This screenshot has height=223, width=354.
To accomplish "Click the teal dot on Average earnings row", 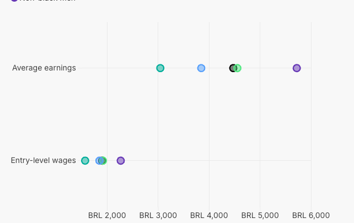I will tap(160, 68).
